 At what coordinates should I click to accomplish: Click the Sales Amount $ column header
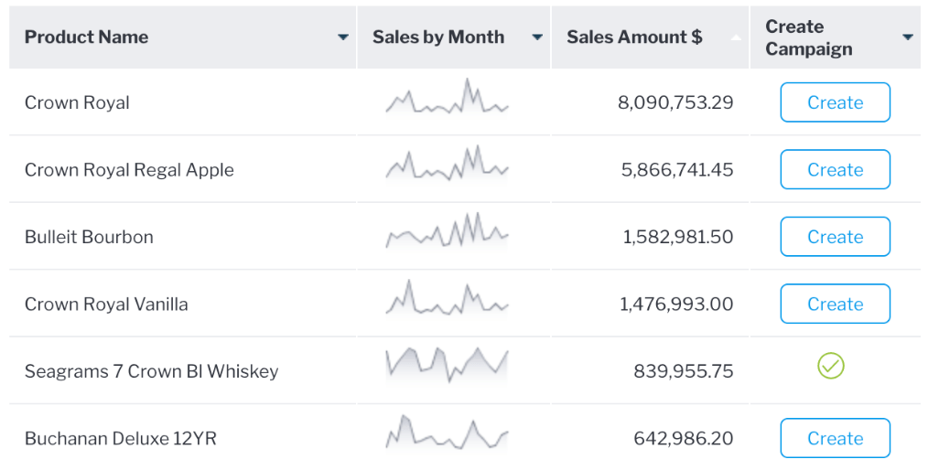(x=634, y=37)
